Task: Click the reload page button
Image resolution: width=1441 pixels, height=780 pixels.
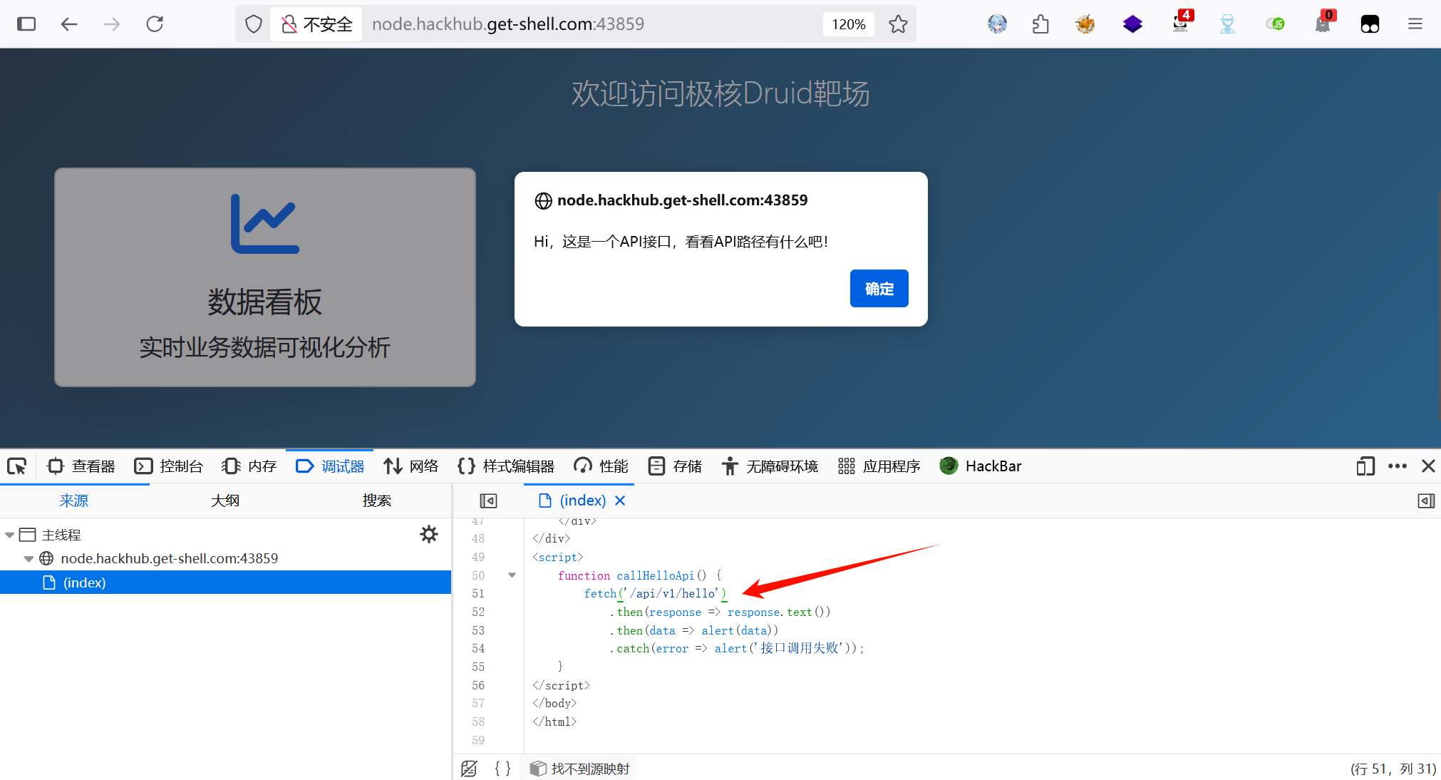Action: click(155, 24)
